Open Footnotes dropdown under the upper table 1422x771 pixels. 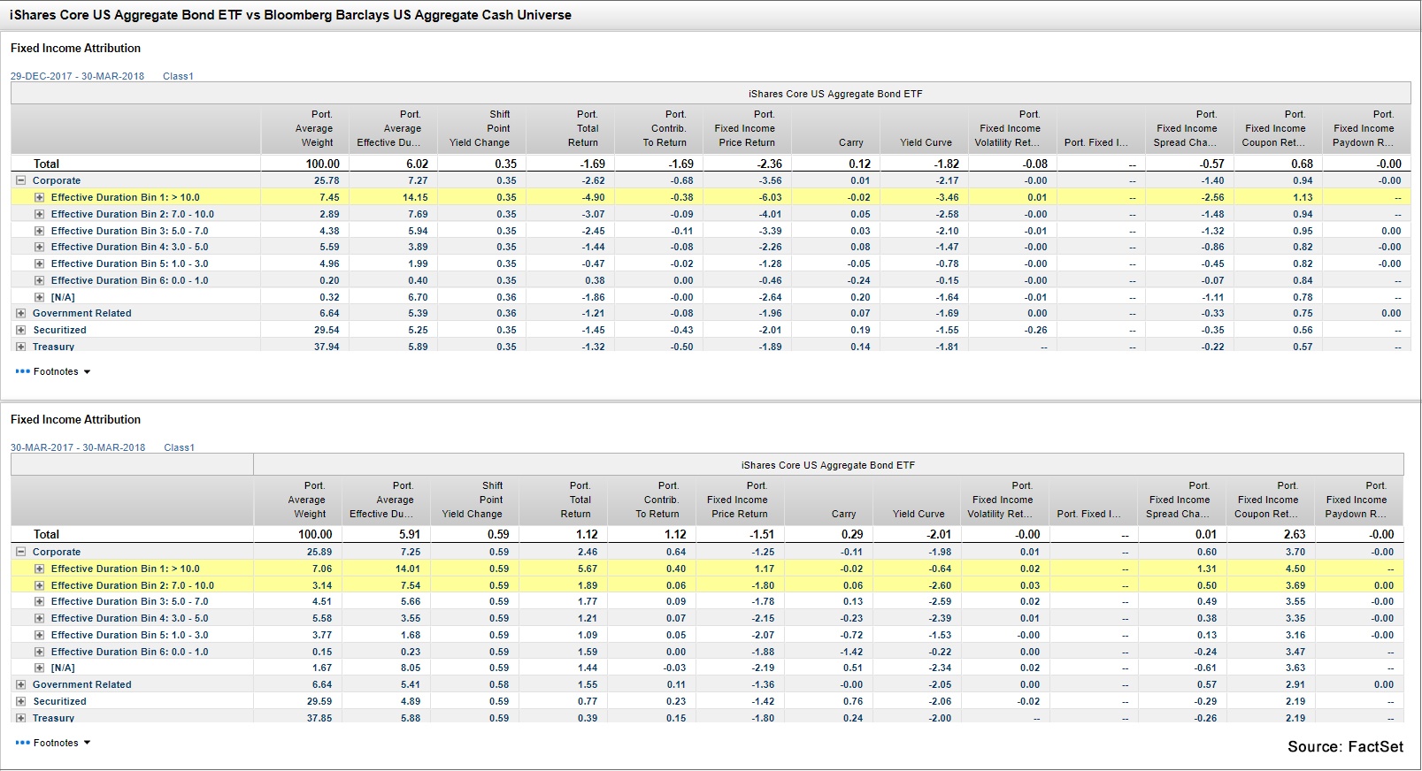point(56,371)
